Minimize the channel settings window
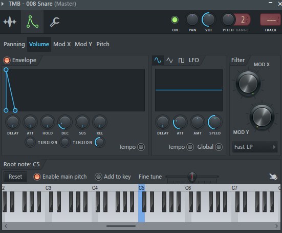 click(x=270, y=3)
